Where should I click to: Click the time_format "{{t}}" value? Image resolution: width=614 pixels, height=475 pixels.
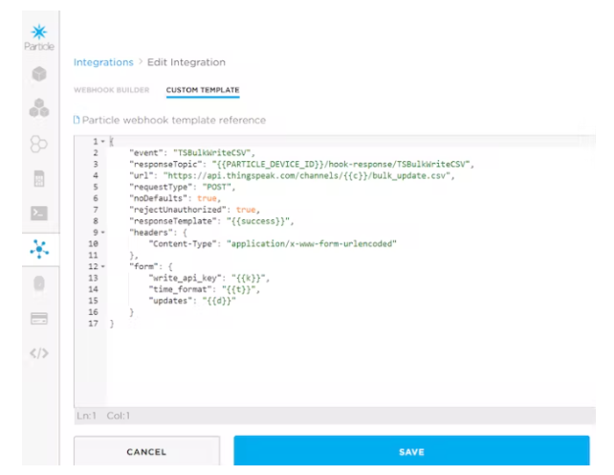tap(238, 289)
